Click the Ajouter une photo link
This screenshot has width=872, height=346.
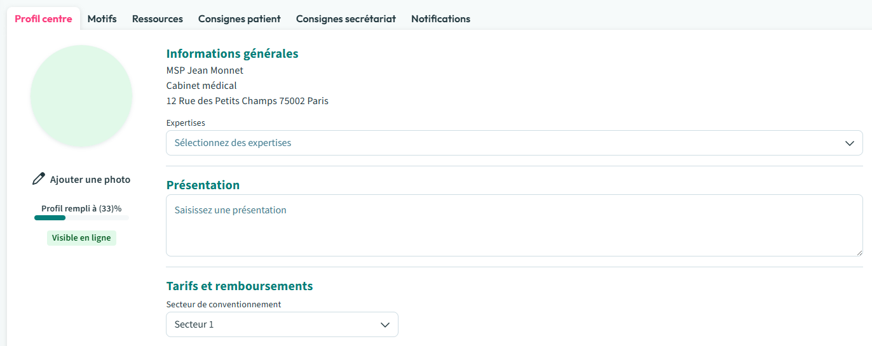click(90, 180)
